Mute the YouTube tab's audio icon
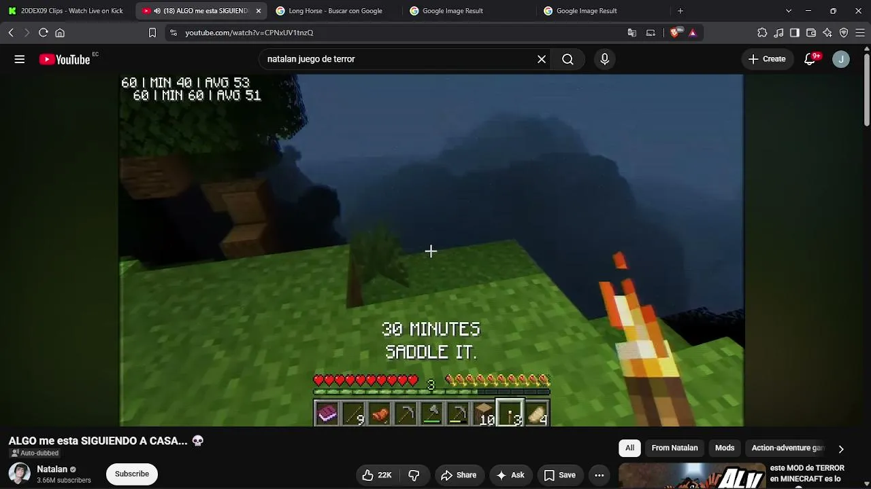Viewport: 871px width, 489px height. [x=157, y=11]
